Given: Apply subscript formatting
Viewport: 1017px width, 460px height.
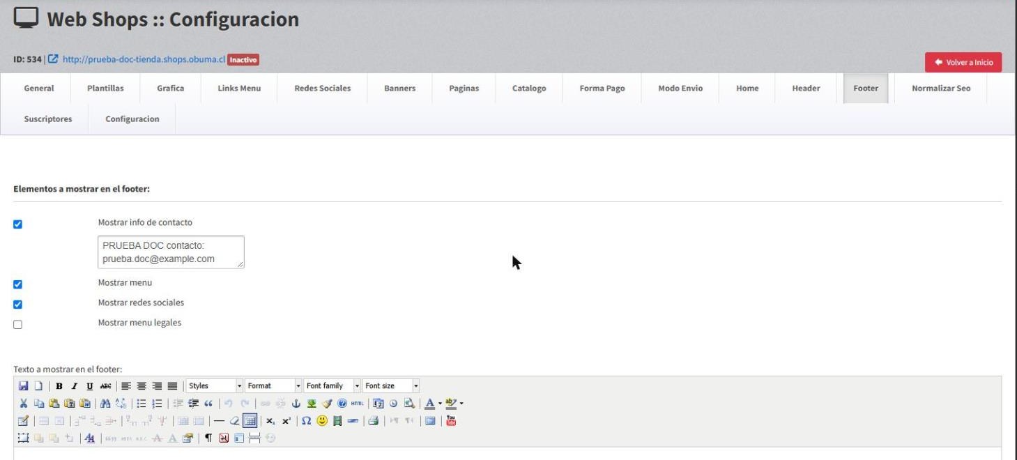Looking at the screenshot, I should point(270,420).
